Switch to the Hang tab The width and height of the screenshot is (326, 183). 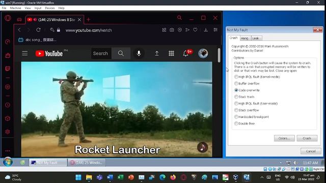[x=244, y=38]
